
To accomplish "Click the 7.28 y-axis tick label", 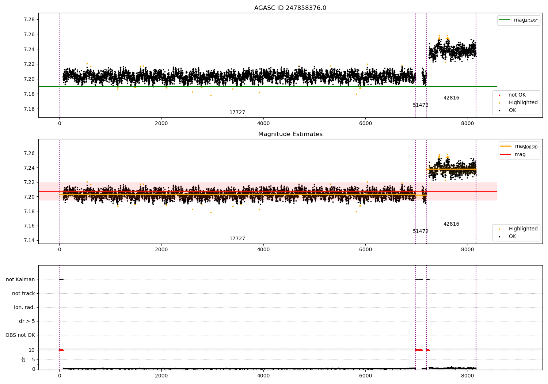I will (28, 19).
